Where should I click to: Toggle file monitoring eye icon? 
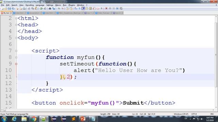pyautogui.click(x=102, y=8)
